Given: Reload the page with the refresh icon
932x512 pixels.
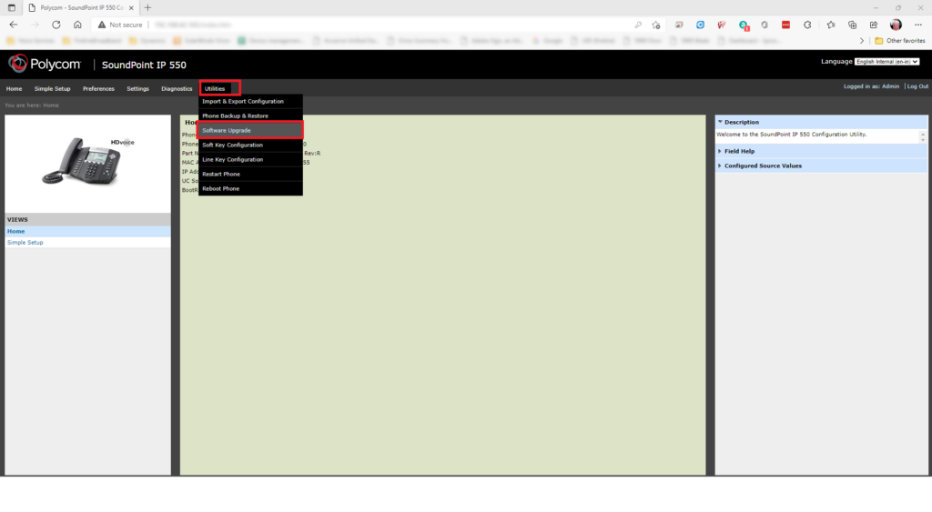Looking at the screenshot, I should click(56, 25).
